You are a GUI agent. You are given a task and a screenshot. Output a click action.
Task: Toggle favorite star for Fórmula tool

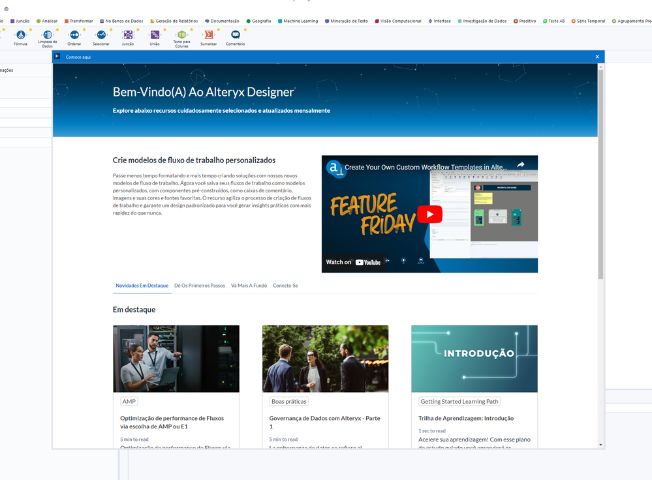(31, 29)
